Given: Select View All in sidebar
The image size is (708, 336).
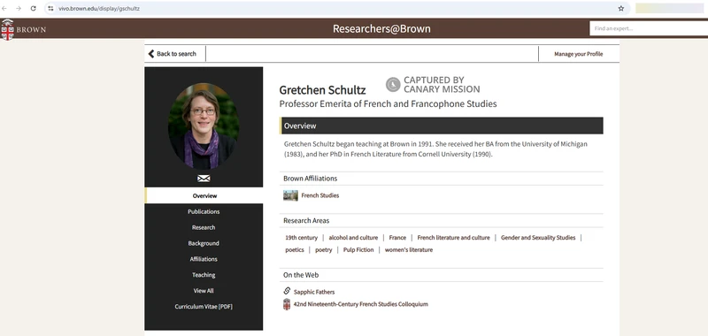Looking at the screenshot, I should pyautogui.click(x=204, y=290).
